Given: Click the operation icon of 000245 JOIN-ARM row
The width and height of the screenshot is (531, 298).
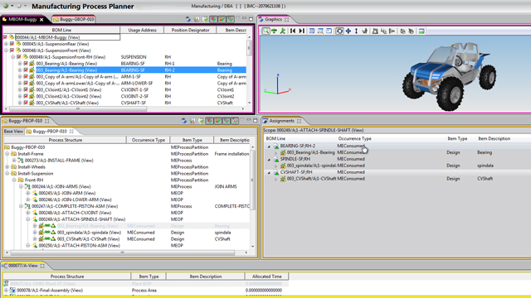Looking at the screenshot, I should pyautogui.click(x=35, y=193).
